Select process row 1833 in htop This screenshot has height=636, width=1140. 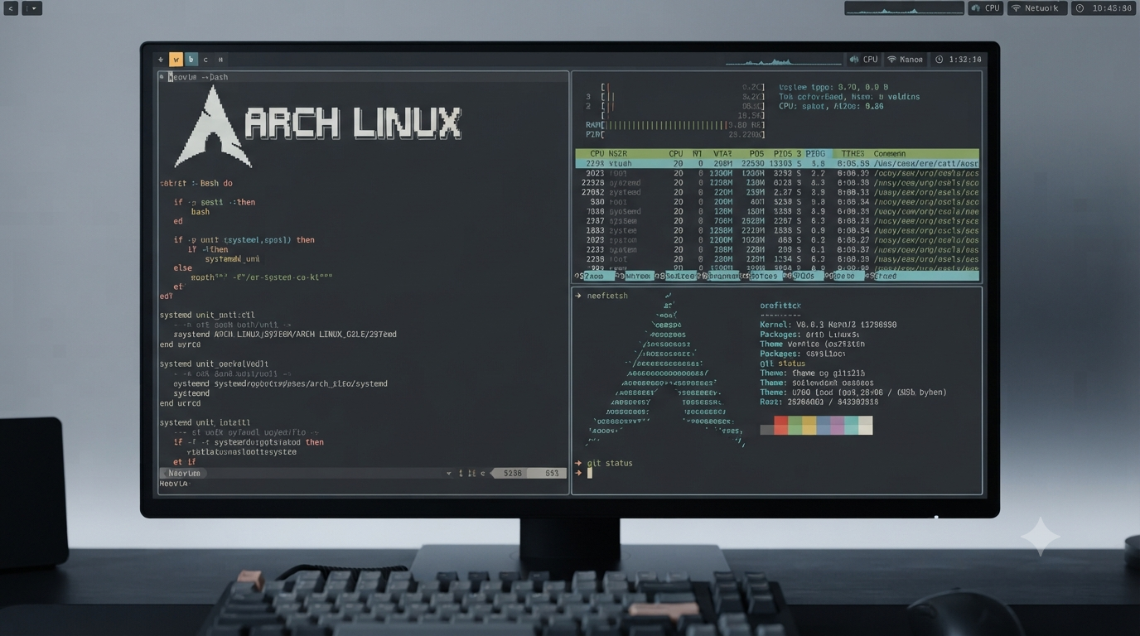coord(777,231)
